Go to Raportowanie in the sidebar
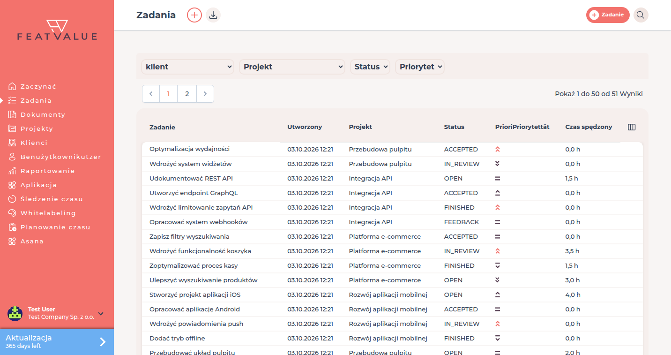This screenshot has width=671, height=355. (x=48, y=171)
